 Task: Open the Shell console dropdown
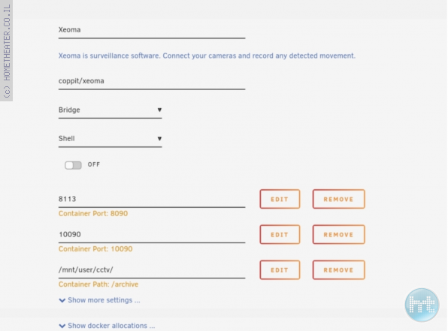pos(110,139)
